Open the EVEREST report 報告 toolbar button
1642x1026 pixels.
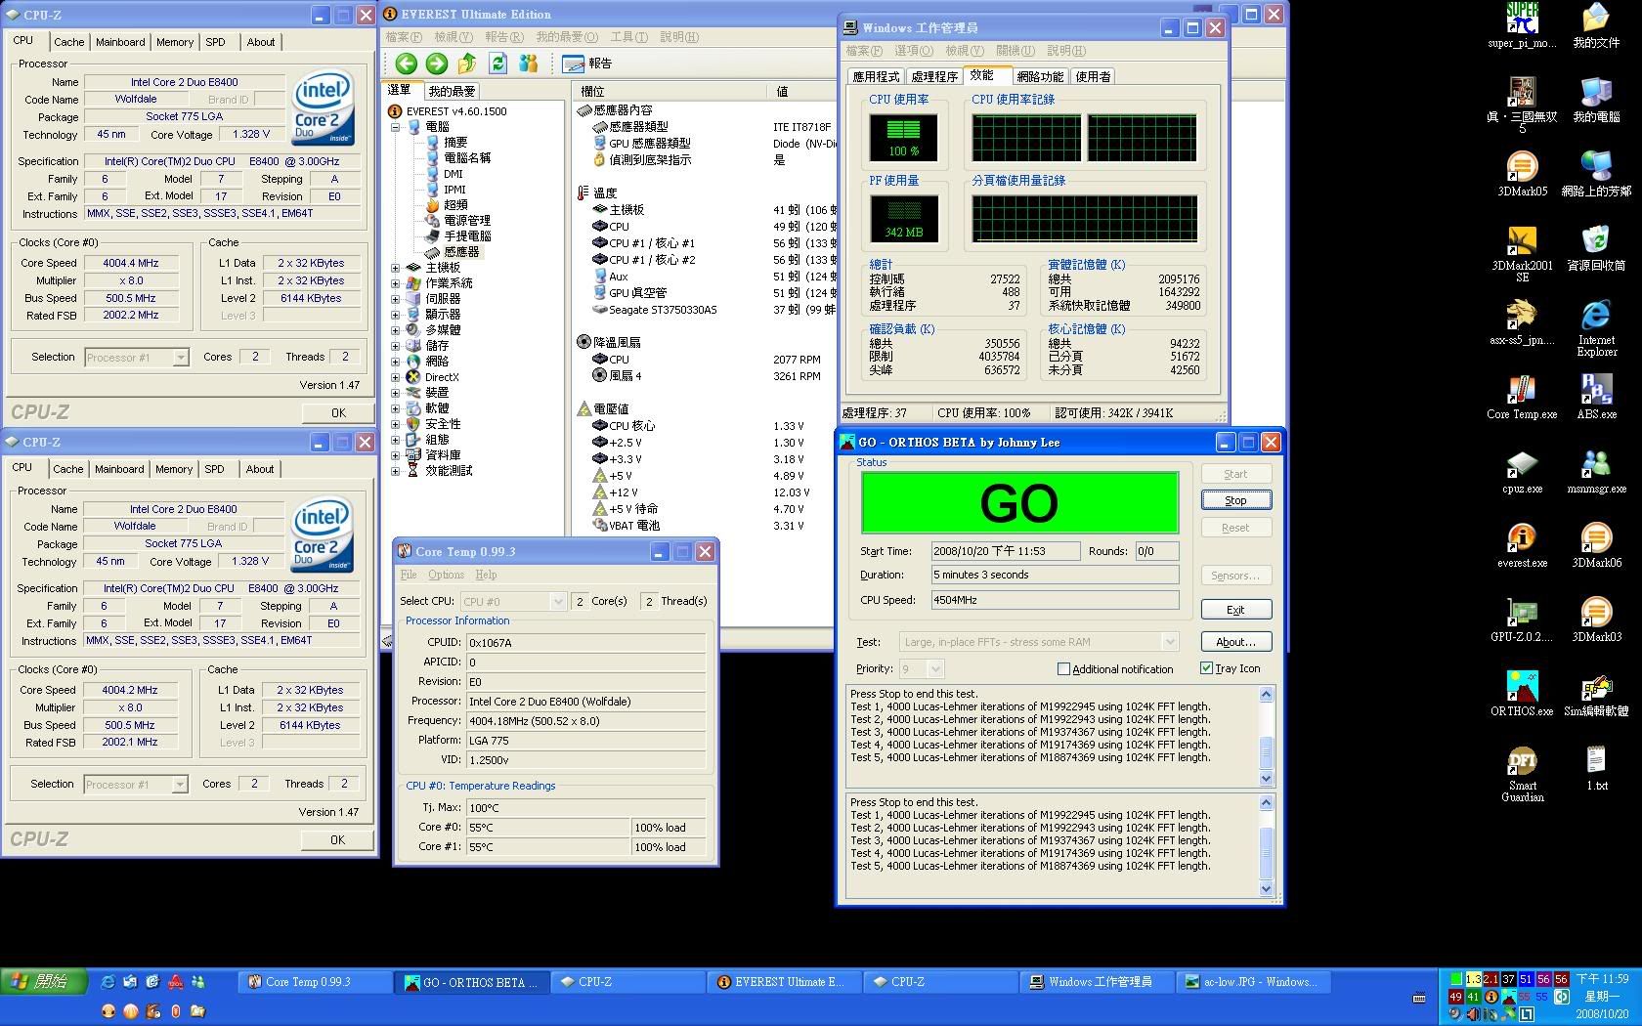pyautogui.click(x=587, y=64)
